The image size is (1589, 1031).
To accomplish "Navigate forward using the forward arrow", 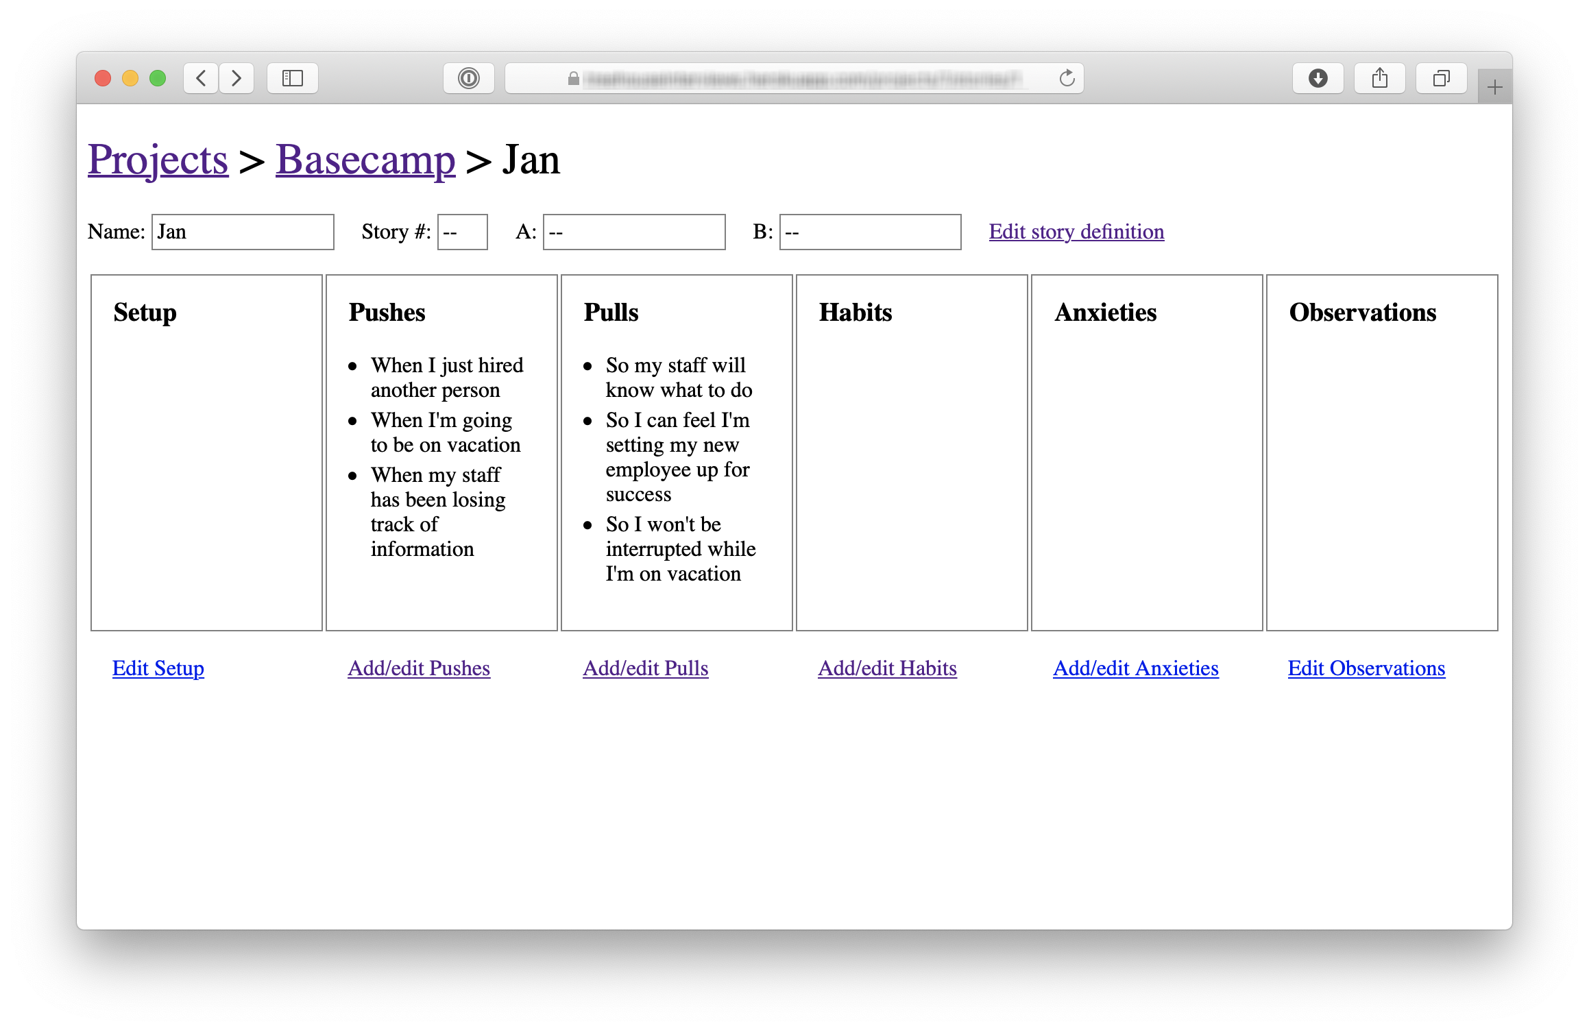I will 236,78.
